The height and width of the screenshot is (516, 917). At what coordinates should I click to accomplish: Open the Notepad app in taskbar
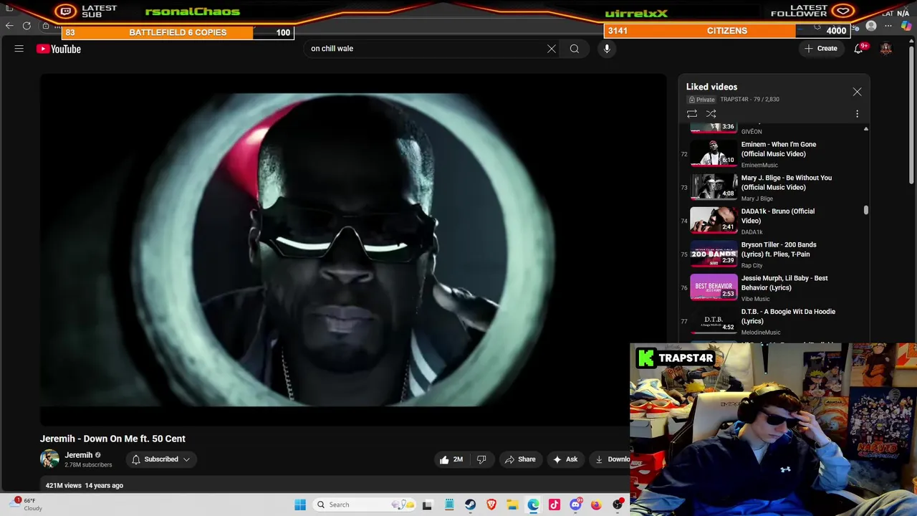(449, 505)
